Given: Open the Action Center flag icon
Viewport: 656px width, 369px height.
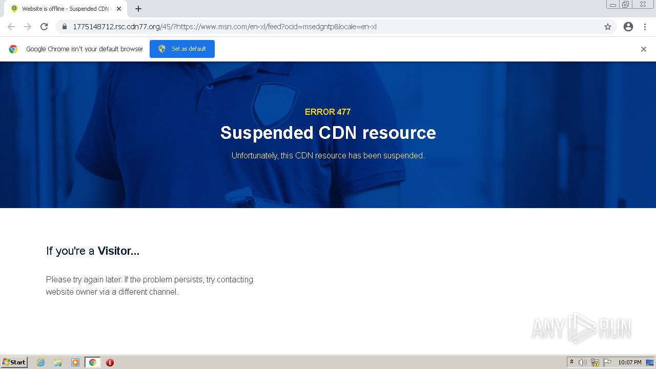Looking at the screenshot, I should 607,362.
